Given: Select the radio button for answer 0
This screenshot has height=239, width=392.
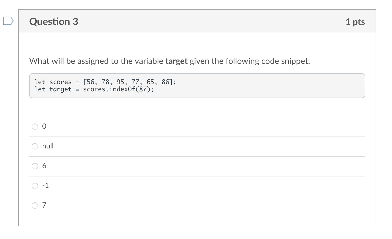Looking at the screenshot, I should pos(35,127).
